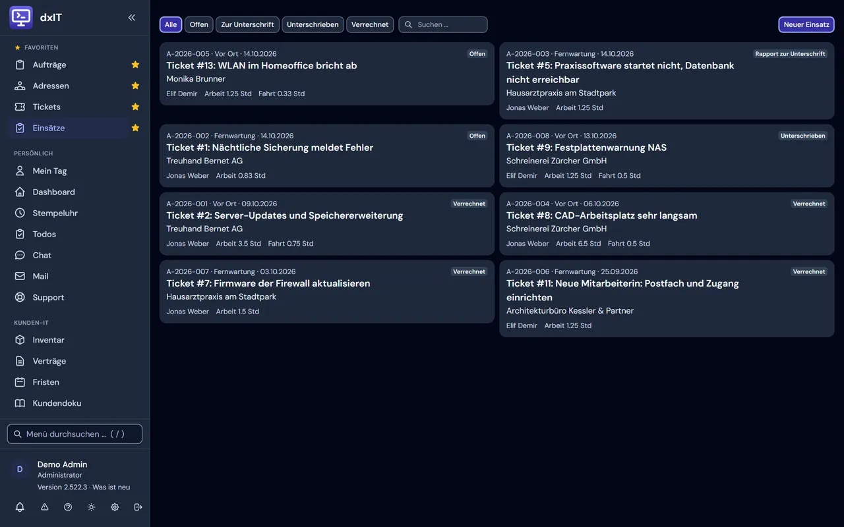Click Neuer Einsatz button
844x527 pixels.
click(806, 24)
